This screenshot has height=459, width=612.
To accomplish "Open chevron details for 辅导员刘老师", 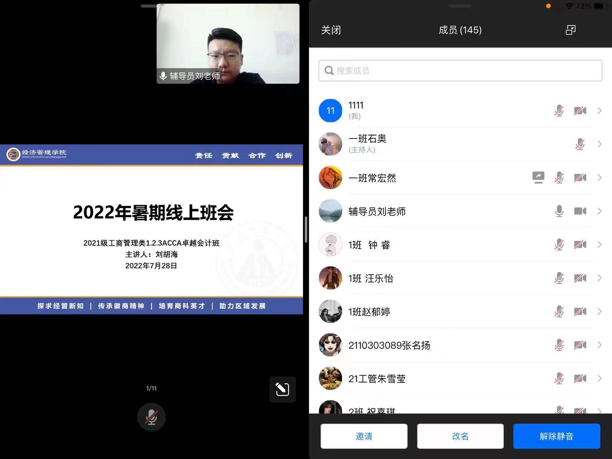I will 599,211.
